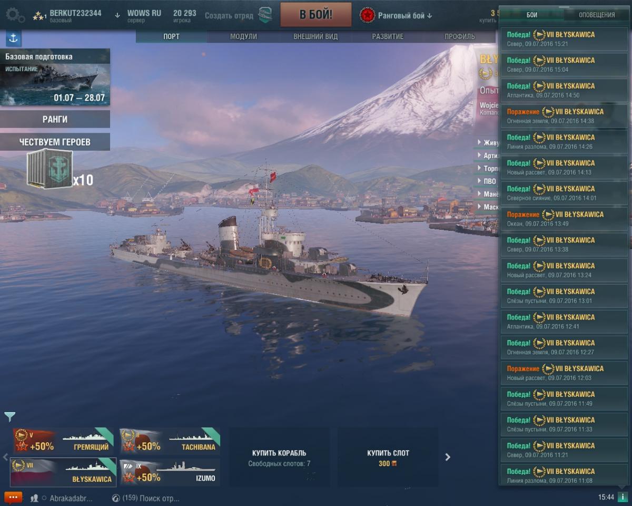Open the container crate x10

point(50,169)
